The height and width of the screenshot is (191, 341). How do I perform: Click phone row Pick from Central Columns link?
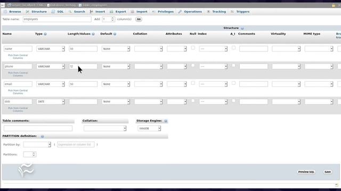click(x=18, y=74)
